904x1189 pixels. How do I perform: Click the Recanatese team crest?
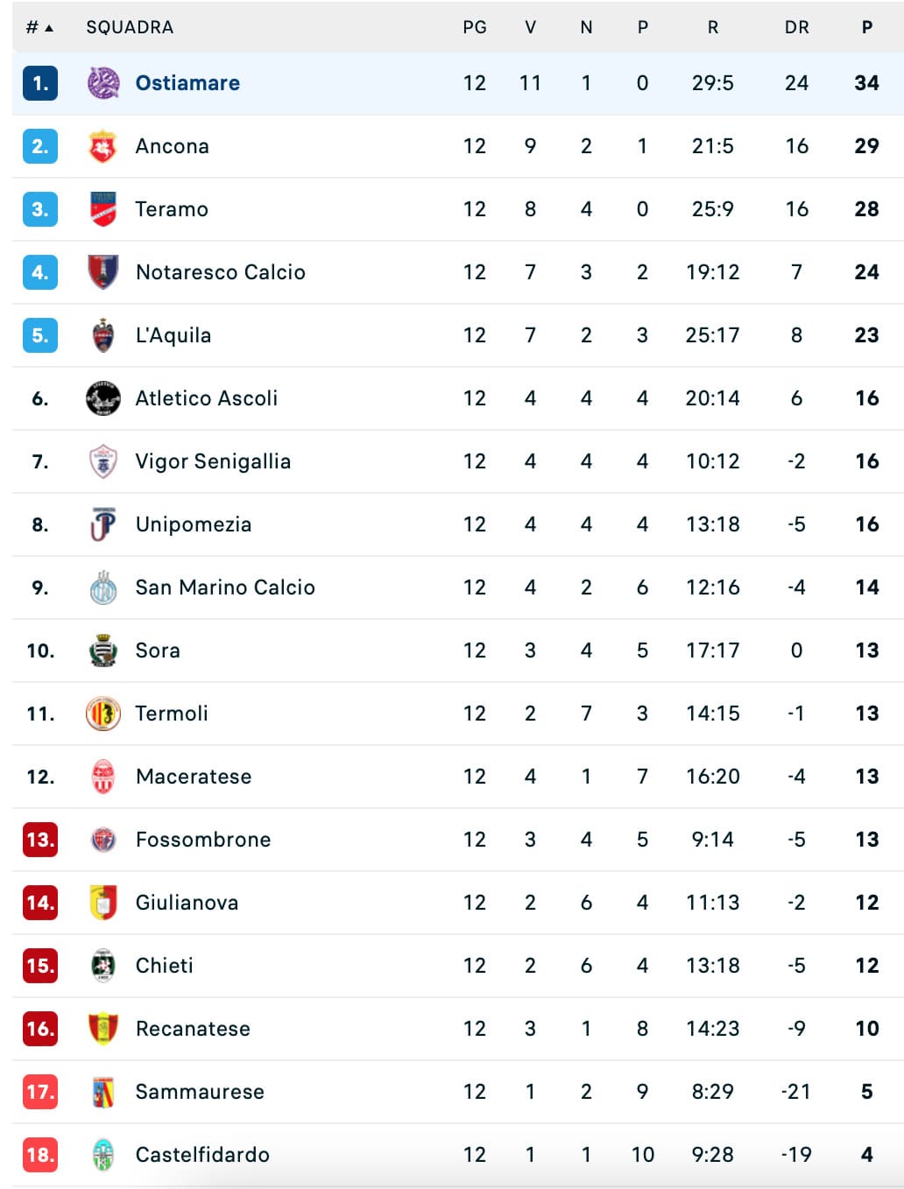102,1029
